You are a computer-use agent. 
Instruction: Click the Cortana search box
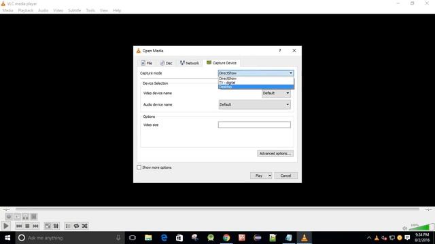coord(70,238)
